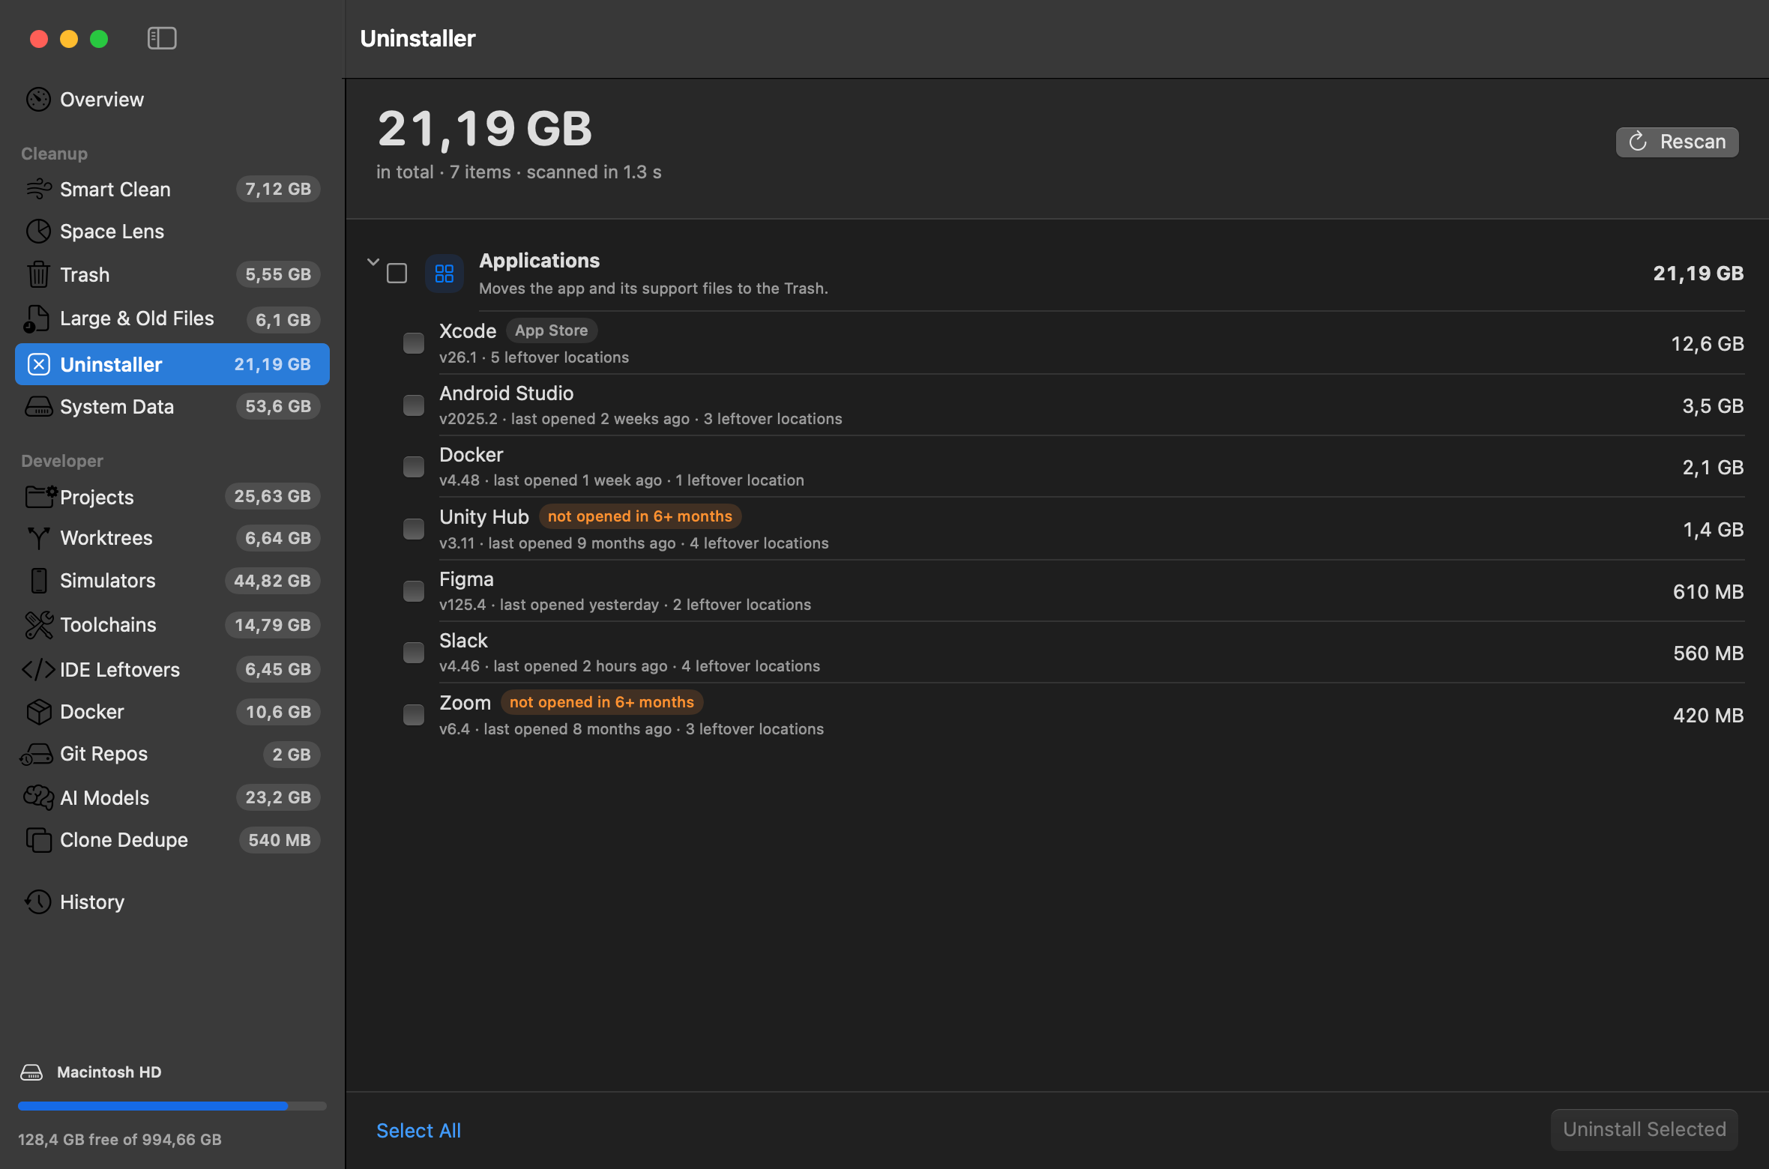Image resolution: width=1769 pixels, height=1169 pixels.
Task: Check the Applications group checkbox
Action: [x=397, y=274]
